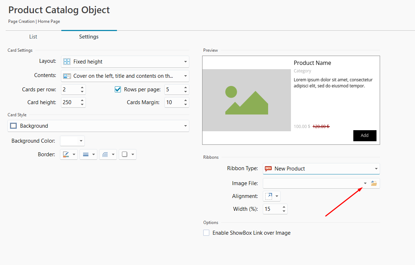Select the Settings tab
Screen dimensions: 415x265
coord(89,37)
